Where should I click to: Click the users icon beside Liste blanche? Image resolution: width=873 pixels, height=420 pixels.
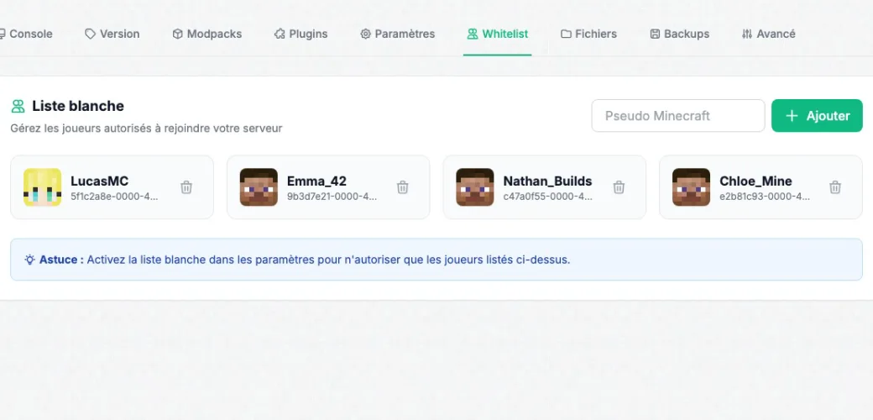tap(18, 106)
